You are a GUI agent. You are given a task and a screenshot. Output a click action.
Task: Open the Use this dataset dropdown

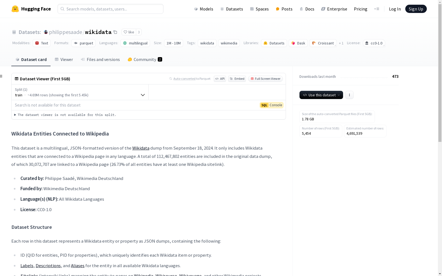[x=321, y=95]
